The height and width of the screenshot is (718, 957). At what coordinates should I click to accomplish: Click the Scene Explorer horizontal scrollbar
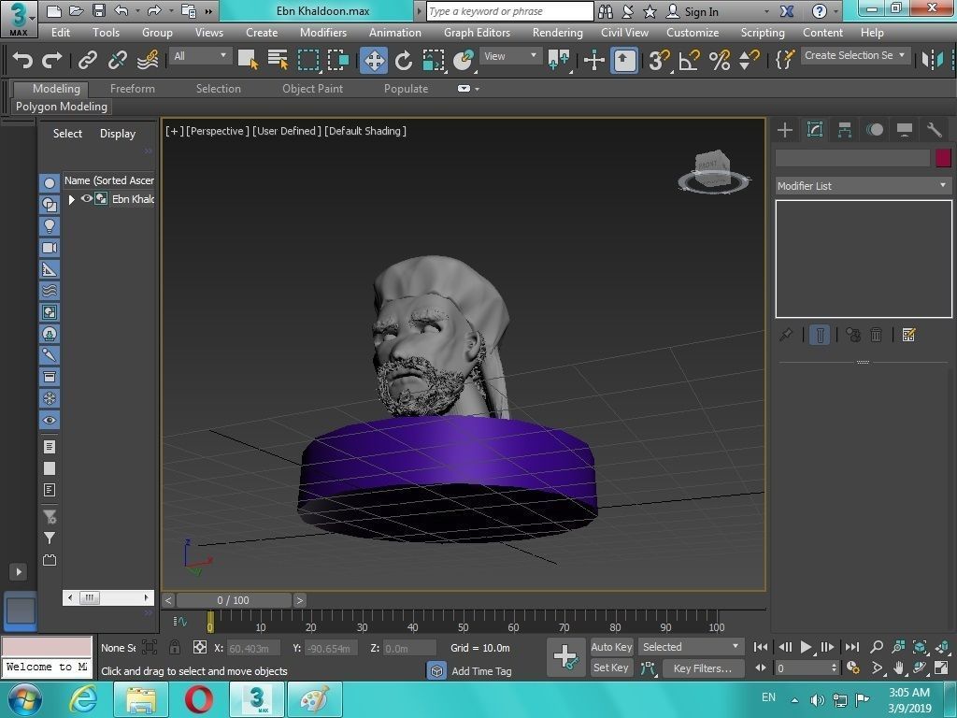[108, 597]
